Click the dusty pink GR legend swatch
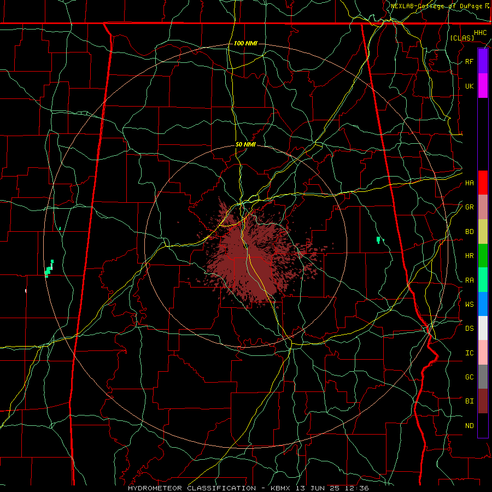 point(483,207)
